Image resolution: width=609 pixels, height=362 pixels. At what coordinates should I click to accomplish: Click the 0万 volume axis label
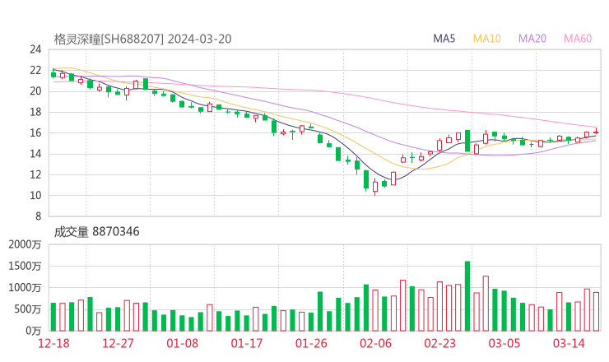coord(34,331)
